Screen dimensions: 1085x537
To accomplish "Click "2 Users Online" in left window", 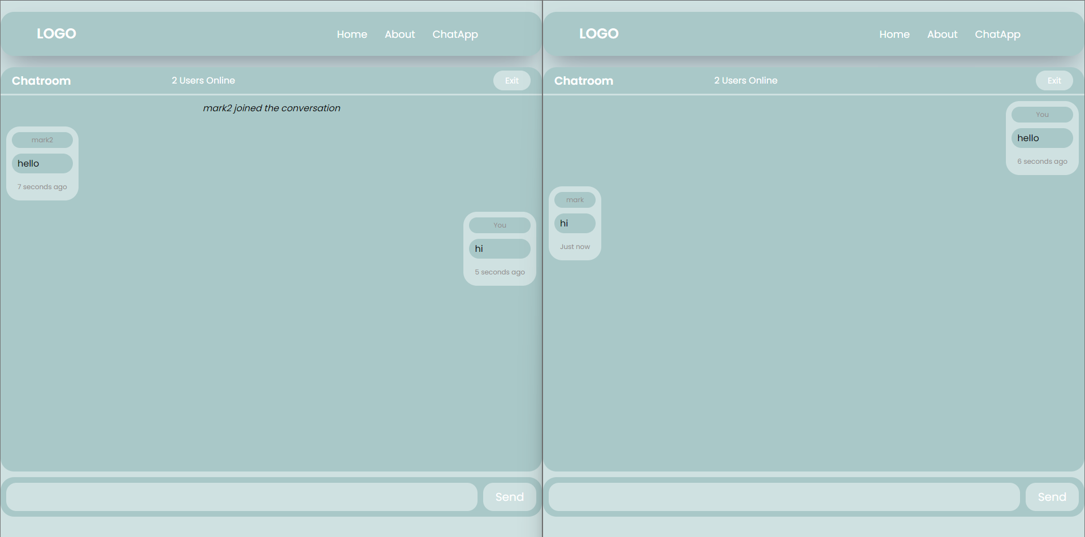I will [x=203, y=81].
